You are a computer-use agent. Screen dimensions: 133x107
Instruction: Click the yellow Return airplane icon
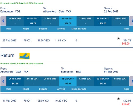point(24,56)
